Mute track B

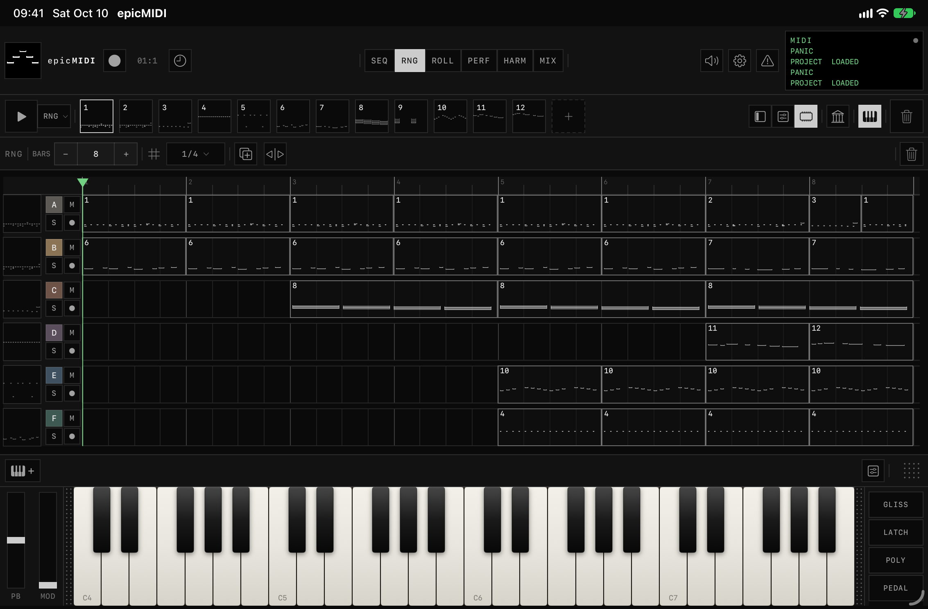[x=72, y=248]
